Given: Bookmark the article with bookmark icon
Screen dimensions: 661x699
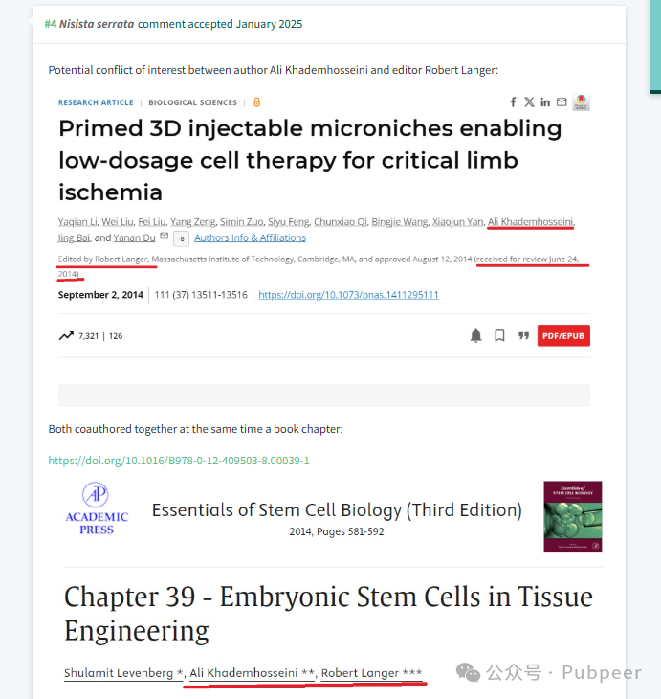Looking at the screenshot, I should (x=499, y=336).
